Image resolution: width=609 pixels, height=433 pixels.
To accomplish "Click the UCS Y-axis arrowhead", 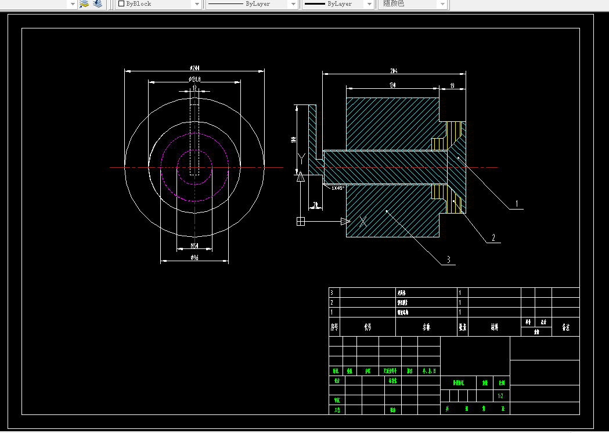I will click(300, 178).
